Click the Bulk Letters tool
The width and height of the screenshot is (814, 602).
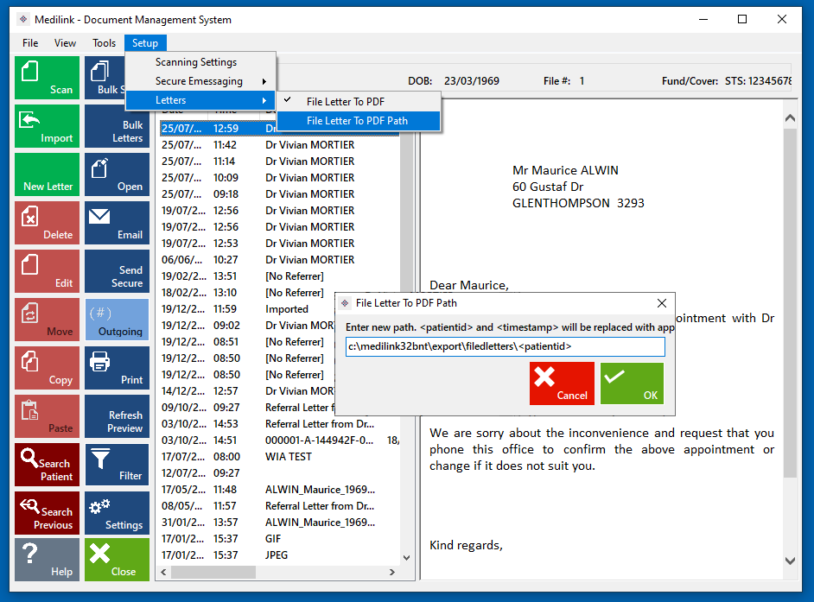click(117, 126)
